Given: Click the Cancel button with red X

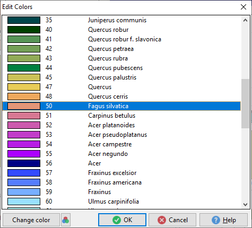Looking at the screenshot, I should [x=172, y=220].
